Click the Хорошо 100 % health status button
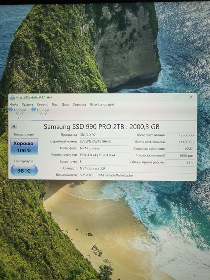The width and height of the screenshot is (210, 280). (x=24, y=146)
